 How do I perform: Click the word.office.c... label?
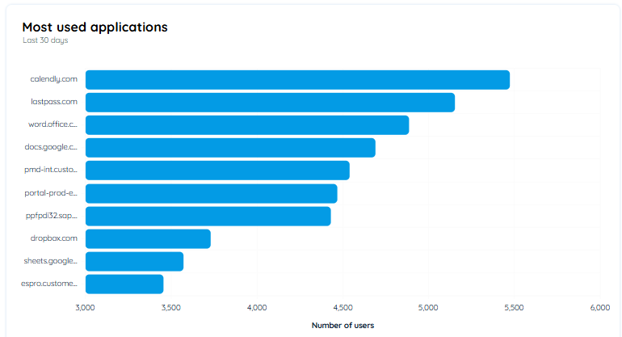pos(53,124)
